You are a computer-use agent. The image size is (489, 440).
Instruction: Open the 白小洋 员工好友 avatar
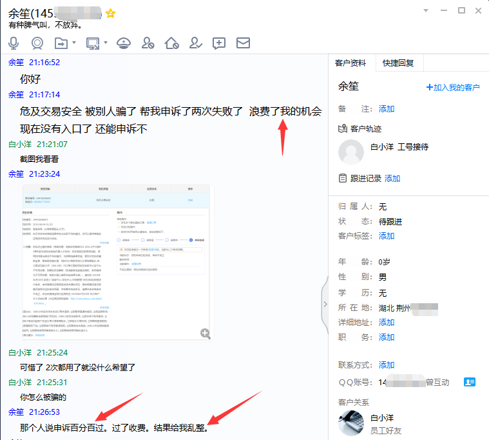(351, 423)
